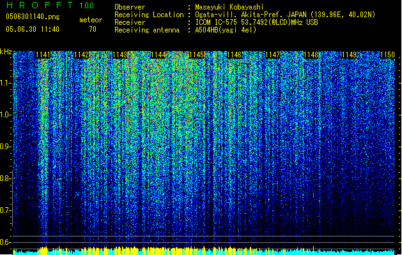The height and width of the screenshot is (255, 402).
Task: Click the Observer field label
Action: click(130, 7)
